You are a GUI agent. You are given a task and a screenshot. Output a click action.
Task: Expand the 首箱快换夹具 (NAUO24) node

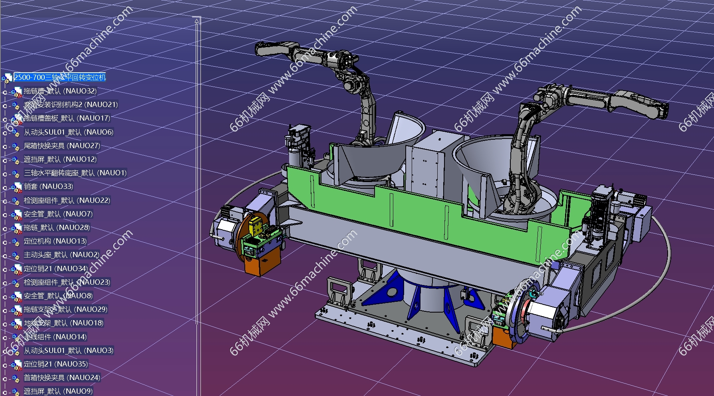click(5, 379)
